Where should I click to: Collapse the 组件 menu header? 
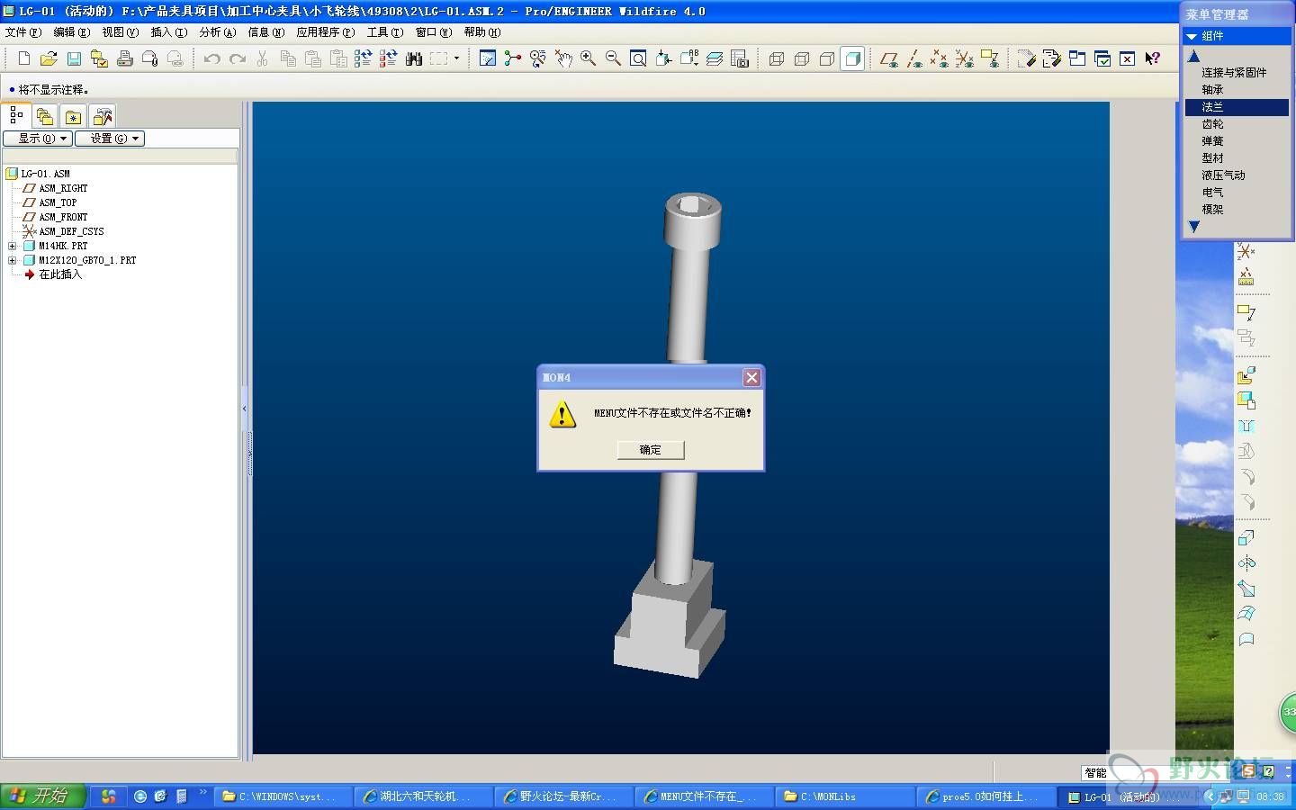tap(1237, 36)
